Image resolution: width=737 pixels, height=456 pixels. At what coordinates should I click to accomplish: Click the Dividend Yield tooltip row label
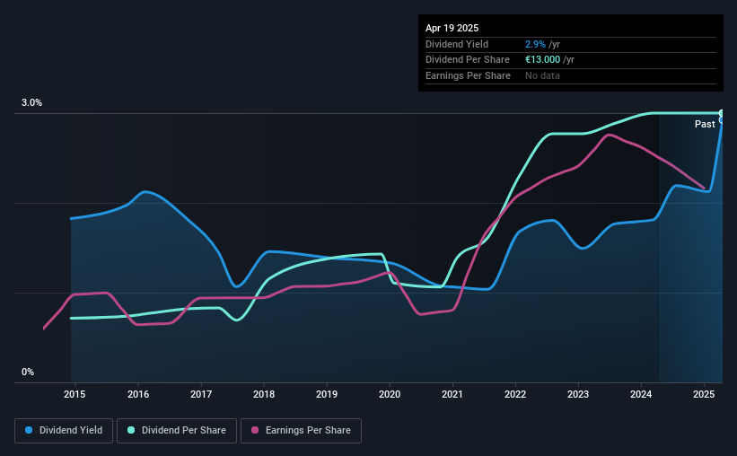[x=457, y=44]
